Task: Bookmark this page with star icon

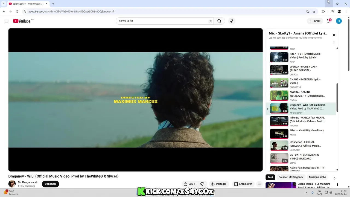Action: (x=314, y=11)
